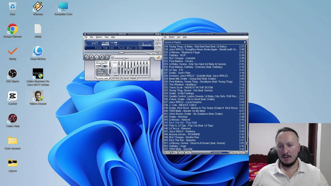Select track 248. Arizona Zervas - ROXANNE

[204, 134]
